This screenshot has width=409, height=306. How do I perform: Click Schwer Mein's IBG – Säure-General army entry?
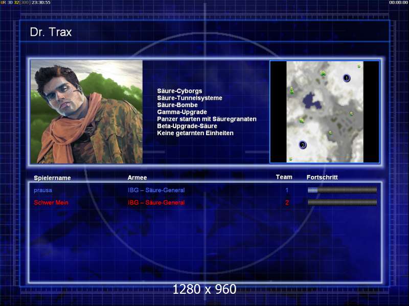coord(156,202)
